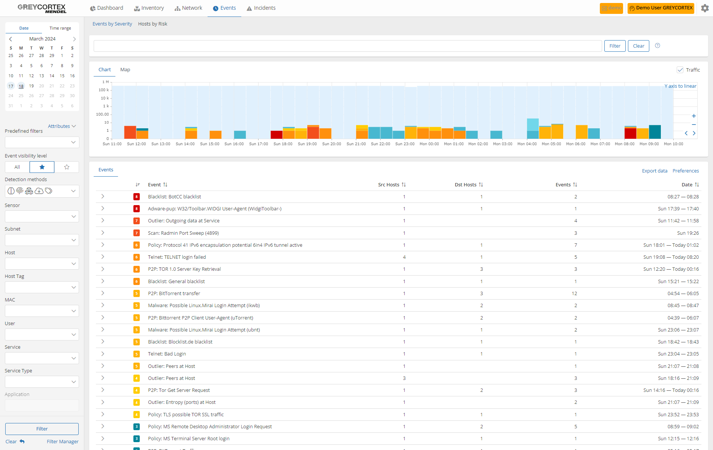Open the Filter Manager link
This screenshot has height=450, width=713.
[62, 441]
